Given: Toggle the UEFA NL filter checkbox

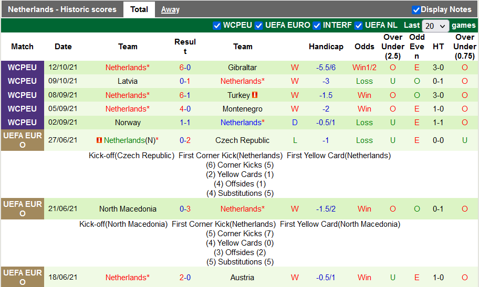Looking at the screenshot, I should pyautogui.click(x=359, y=25).
